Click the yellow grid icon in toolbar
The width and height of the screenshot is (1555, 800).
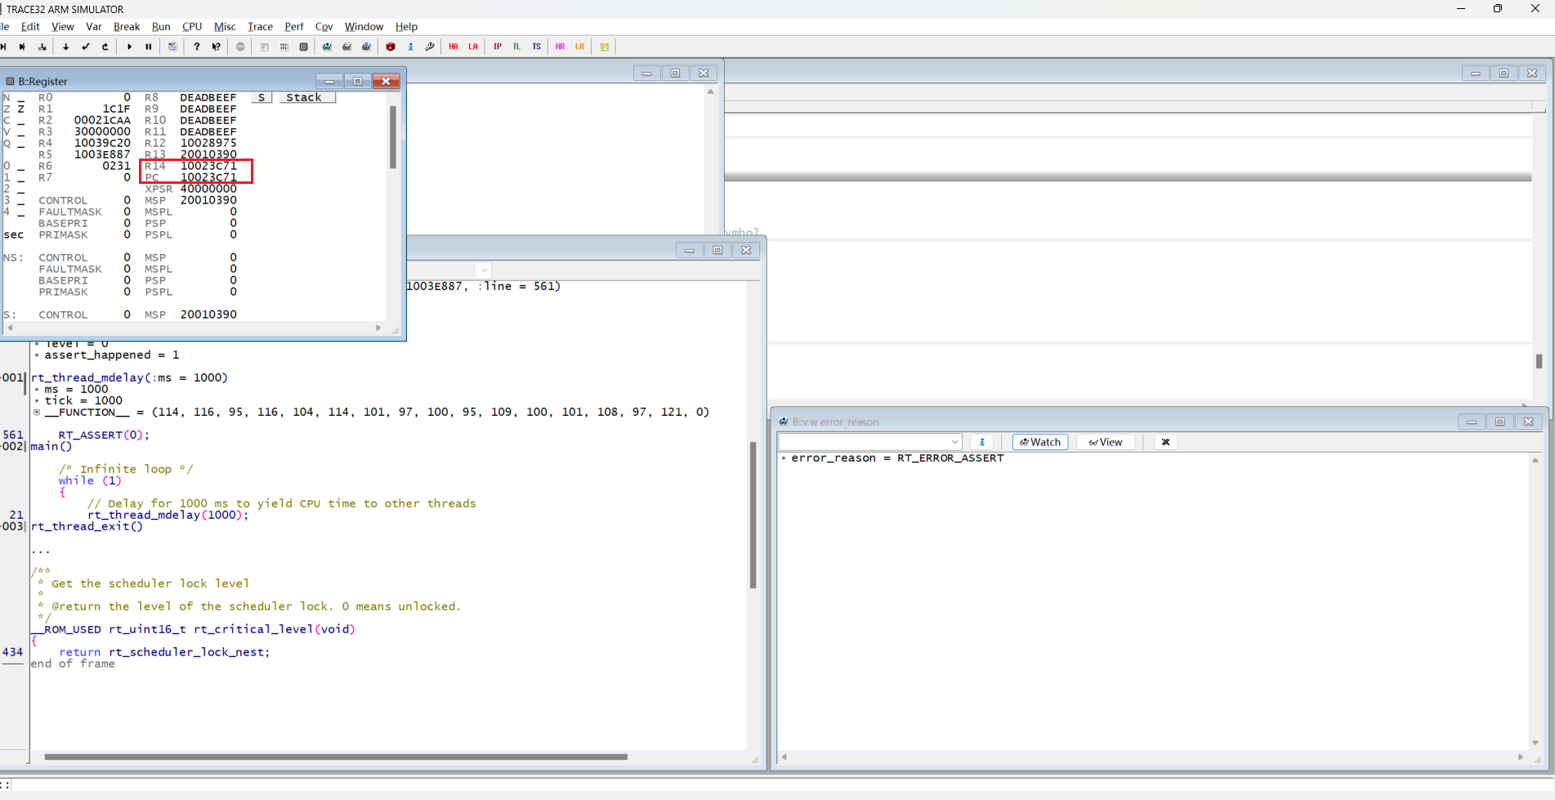pyautogui.click(x=605, y=47)
